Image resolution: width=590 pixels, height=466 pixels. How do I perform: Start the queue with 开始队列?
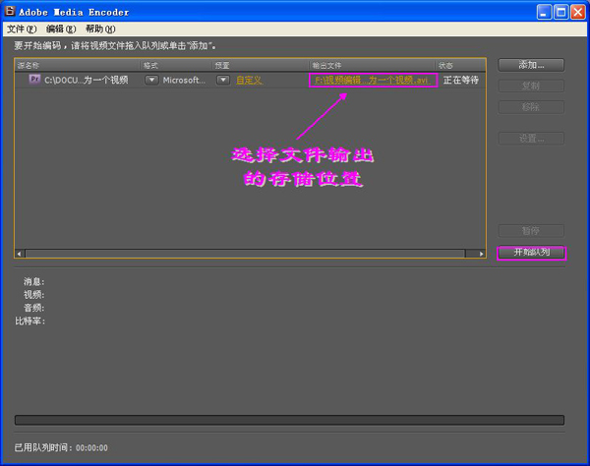tap(531, 253)
